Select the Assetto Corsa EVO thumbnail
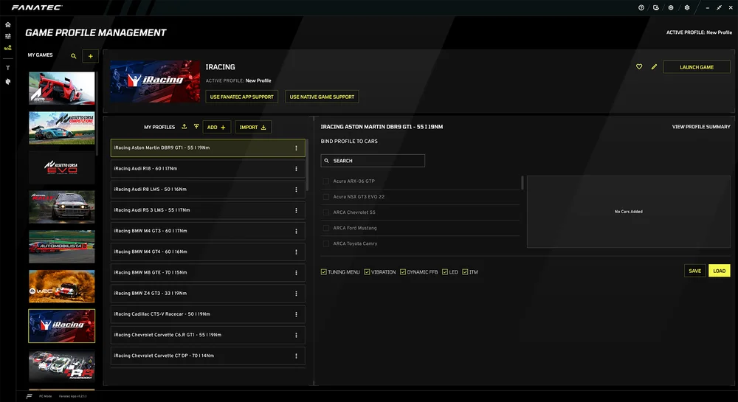The height and width of the screenshot is (402, 738). point(62,167)
